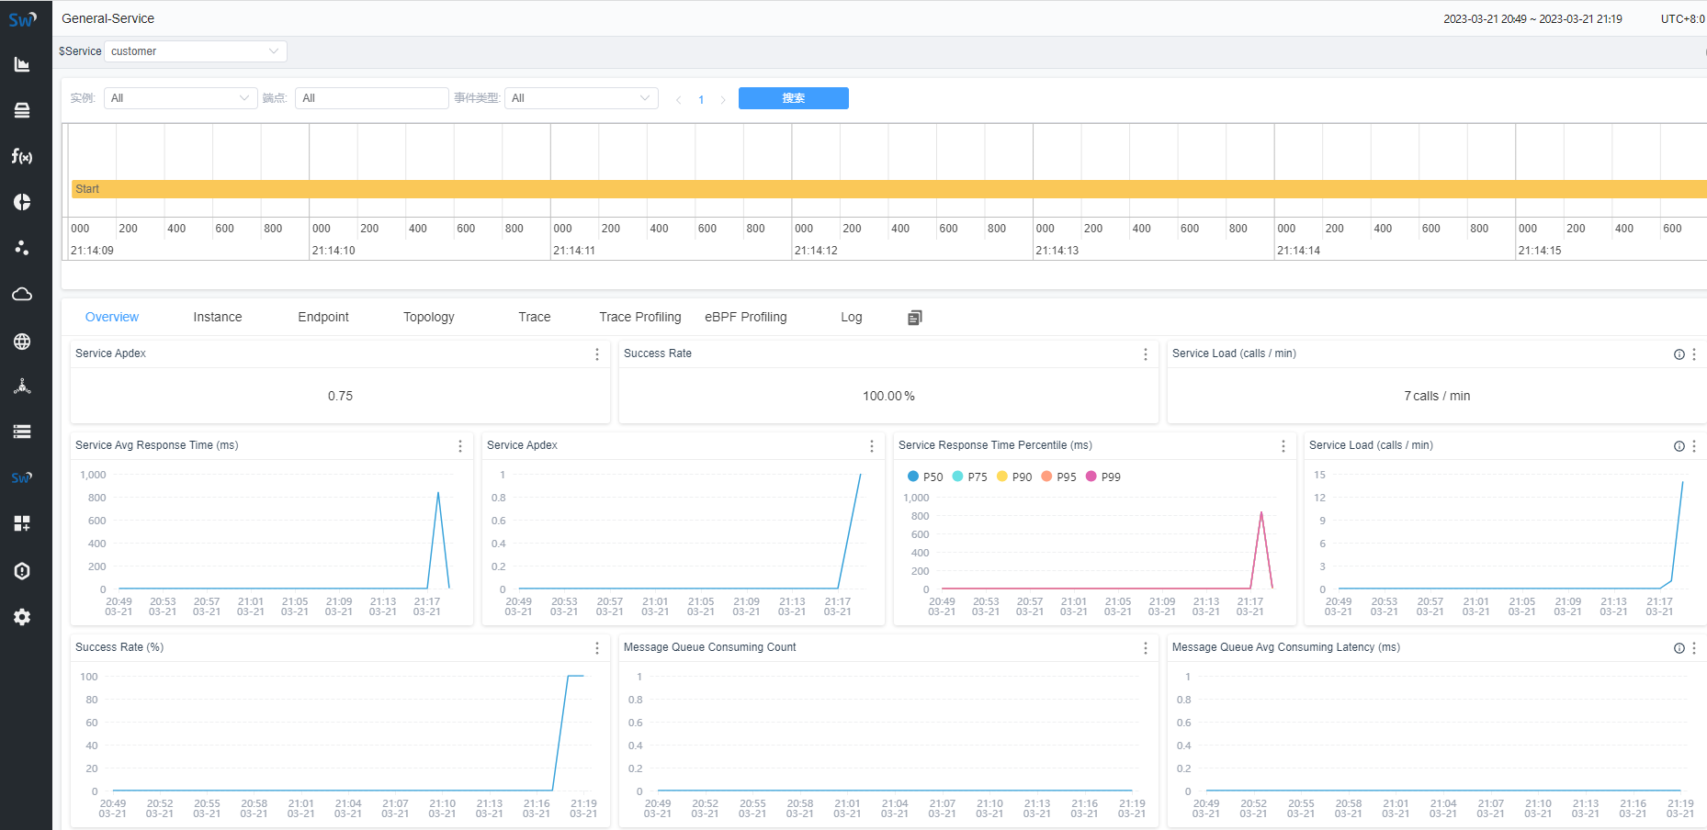
Task: Expand the 实例 dropdown set to All
Action: pos(180,98)
